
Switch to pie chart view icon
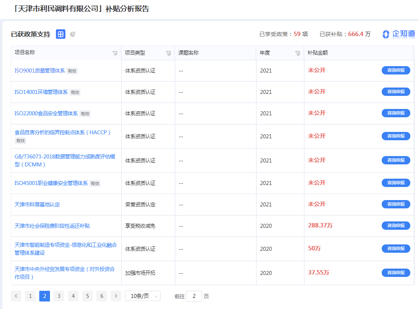point(73,34)
